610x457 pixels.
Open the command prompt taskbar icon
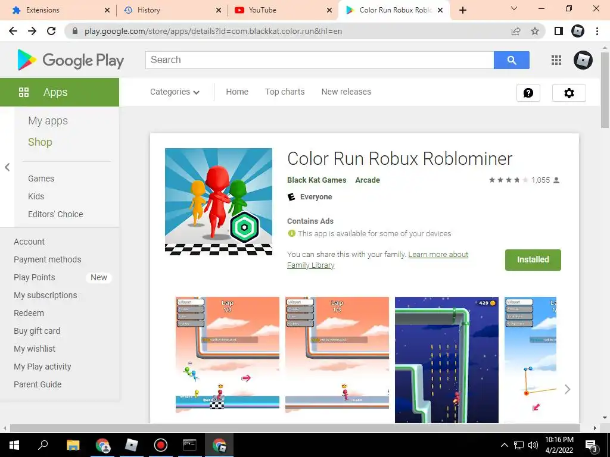(x=189, y=445)
